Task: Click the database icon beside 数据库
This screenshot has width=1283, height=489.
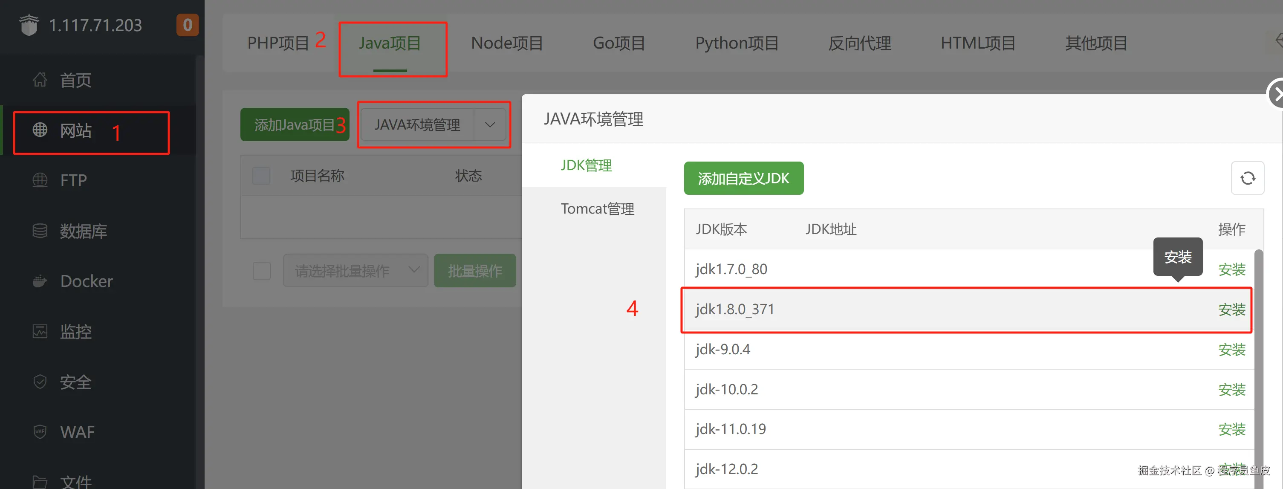Action: [40, 231]
